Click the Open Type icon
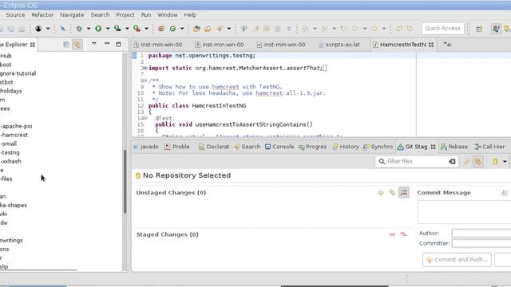This screenshot has width=511, height=287. tap(196, 29)
